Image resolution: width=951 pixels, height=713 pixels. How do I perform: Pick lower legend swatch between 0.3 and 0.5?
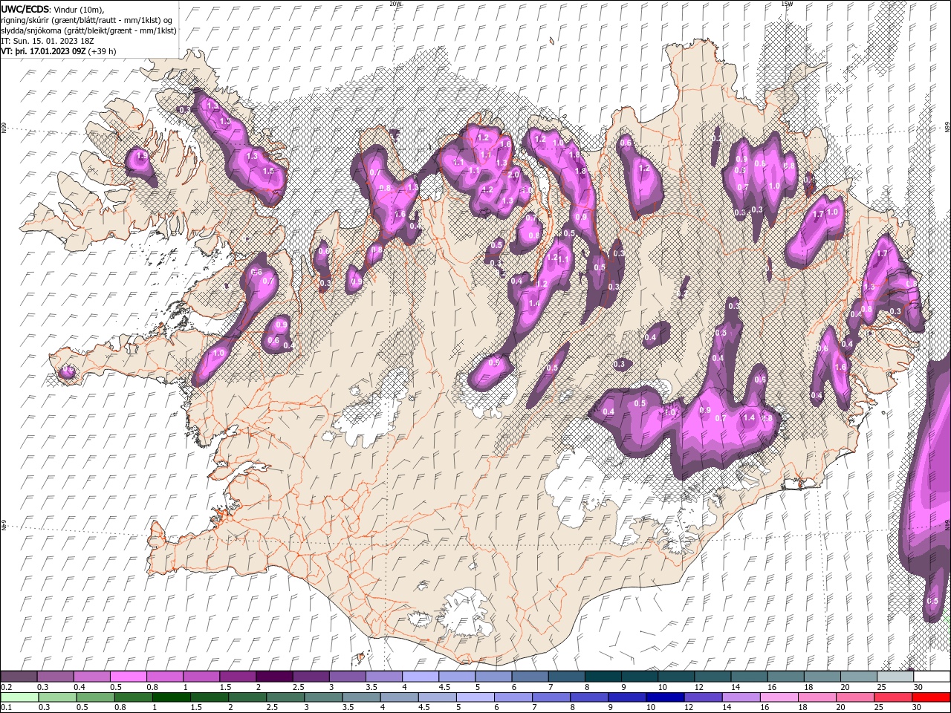[x=58, y=697]
